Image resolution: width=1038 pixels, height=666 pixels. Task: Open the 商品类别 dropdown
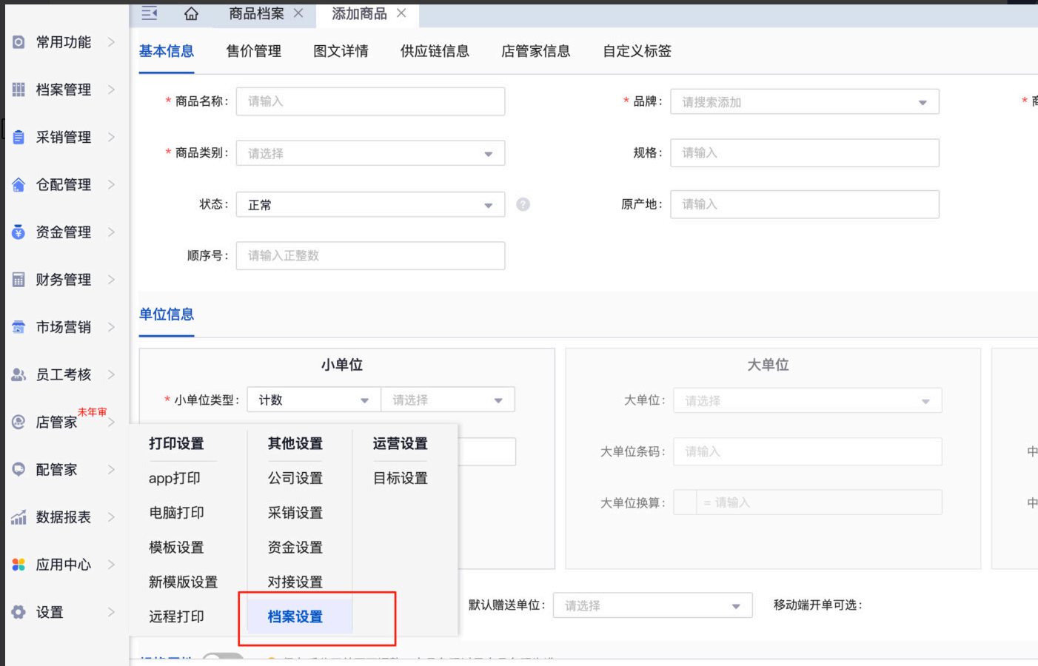pyautogui.click(x=370, y=153)
